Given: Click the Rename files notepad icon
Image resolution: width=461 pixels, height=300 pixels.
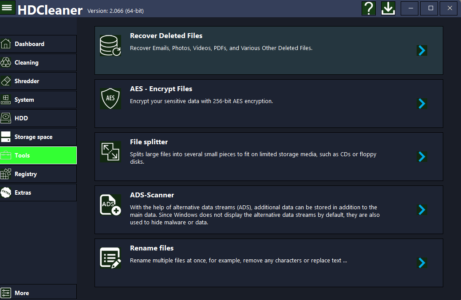Looking at the screenshot, I should [x=110, y=258].
